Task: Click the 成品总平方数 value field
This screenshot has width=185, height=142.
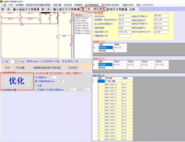Action: (x=161, y=16)
